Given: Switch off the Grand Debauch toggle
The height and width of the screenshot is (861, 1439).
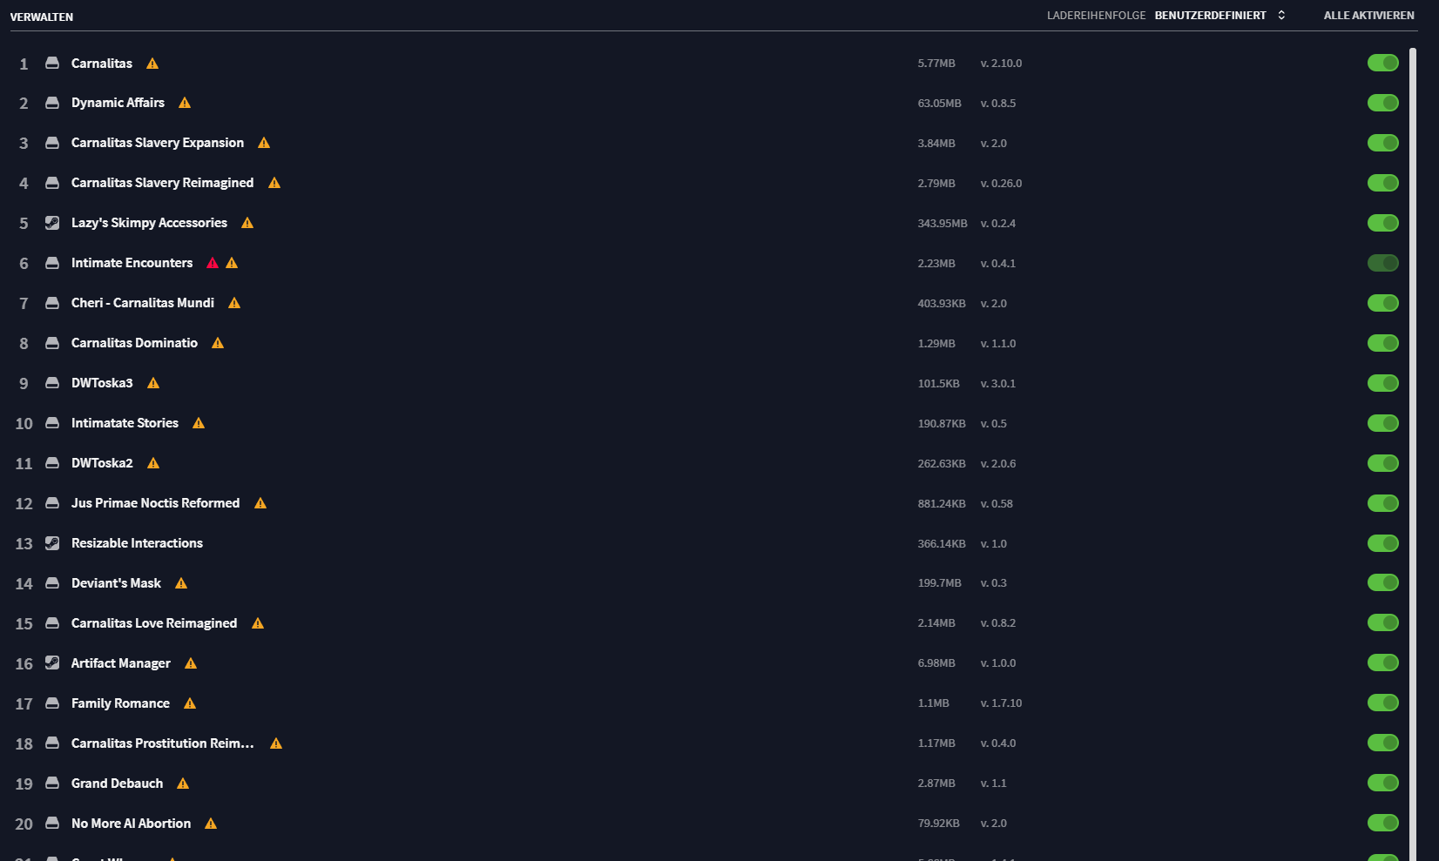Looking at the screenshot, I should (x=1383, y=783).
